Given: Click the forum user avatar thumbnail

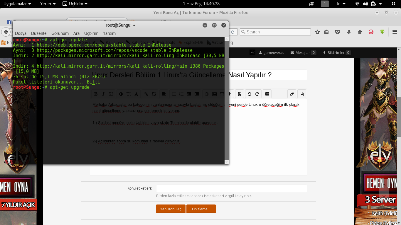Looking at the screenshot, I should [252, 52].
